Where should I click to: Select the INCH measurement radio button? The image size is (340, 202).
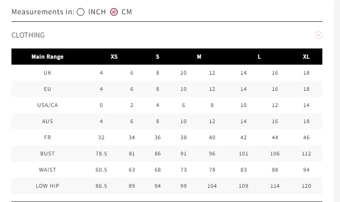pyautogui.click(x=81, y=12)
